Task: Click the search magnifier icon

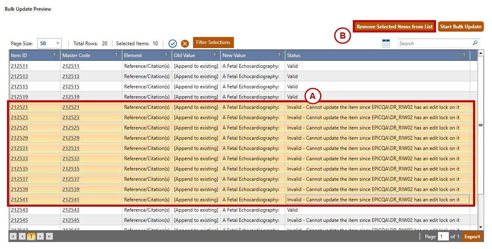Action: tap(475, 43)
